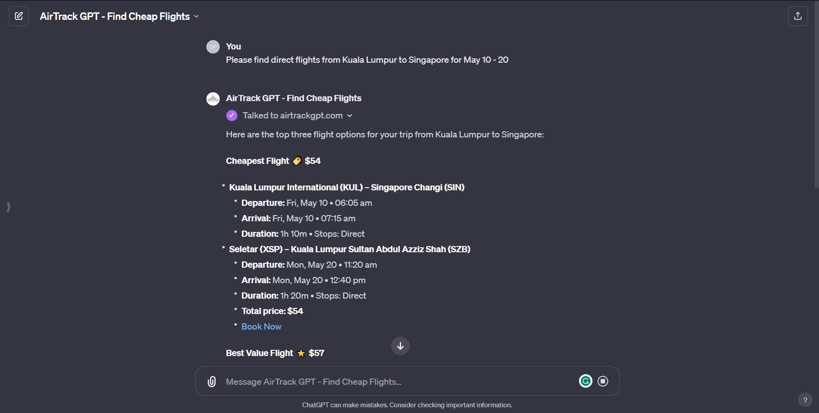Click the green Grammarly icon

[586, 381]
